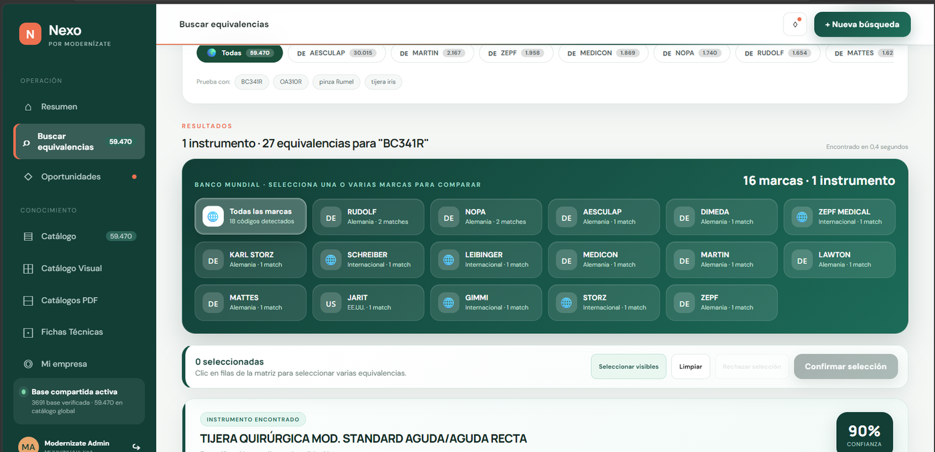Screen dimensions: 935x452
Task: Select the ZEPF Alemania brand card
Action: point(722,302)
